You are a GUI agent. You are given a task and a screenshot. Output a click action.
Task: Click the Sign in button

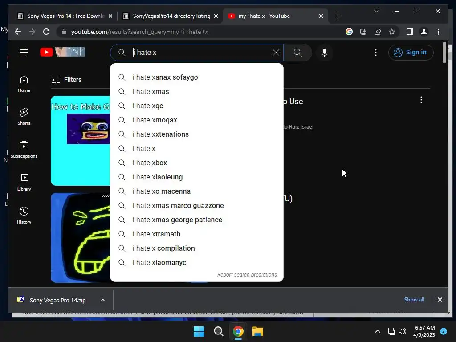[x=411, y=53]
